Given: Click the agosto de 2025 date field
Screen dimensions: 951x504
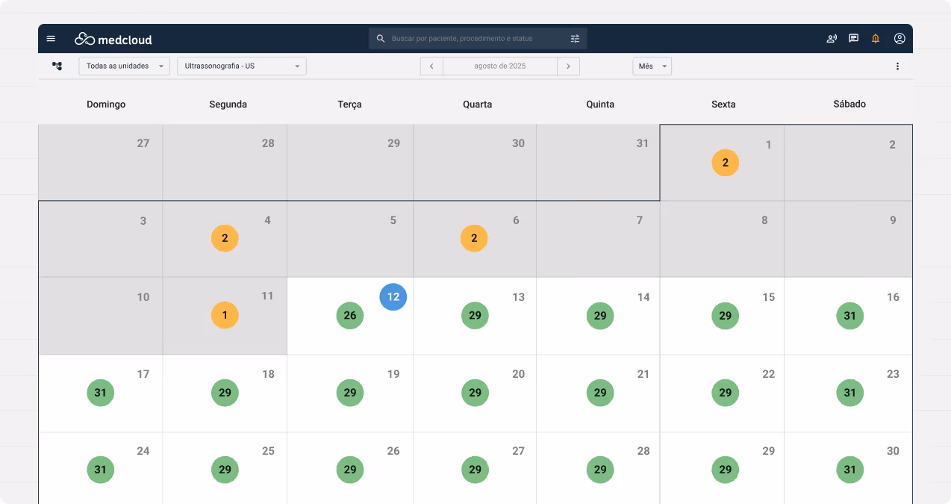Looking at the screenshot, I should click(x=500, y=66).
